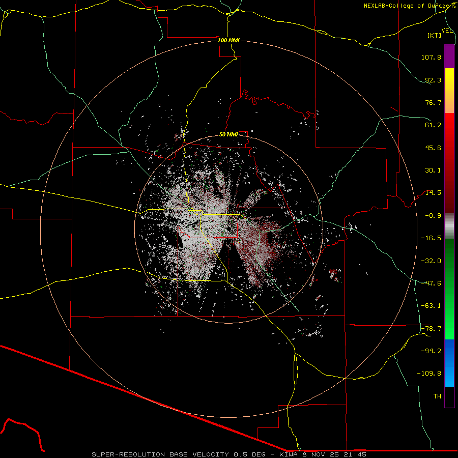Click the 14.5 legend value
Image resolution: width=458 pixels, height=458 pixels.
[x=433, y=193]
